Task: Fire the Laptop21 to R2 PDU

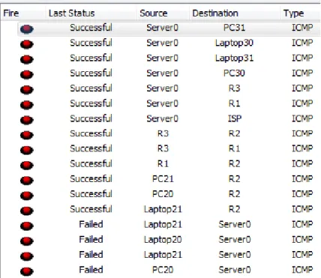Action: (27, 211)
